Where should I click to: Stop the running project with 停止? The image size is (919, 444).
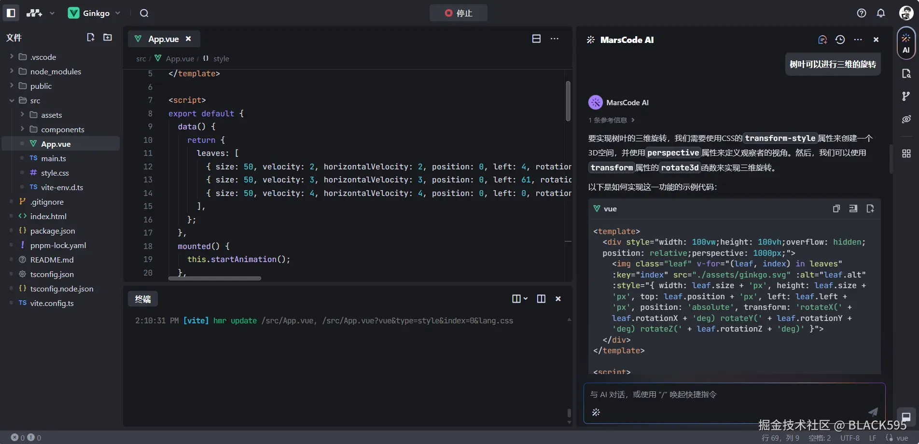click(x=459, y=13)
